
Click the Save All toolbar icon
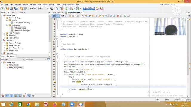click(16, 8)
